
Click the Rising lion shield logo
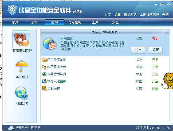pos(13,10)
